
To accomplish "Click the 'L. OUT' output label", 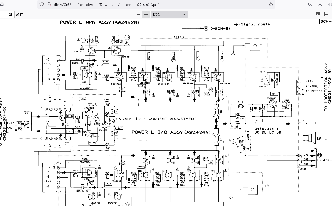I will pyautogui.click(x=309, y=123).
